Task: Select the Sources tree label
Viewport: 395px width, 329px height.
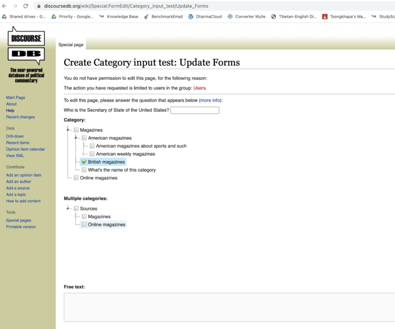Action: point(89,208)
